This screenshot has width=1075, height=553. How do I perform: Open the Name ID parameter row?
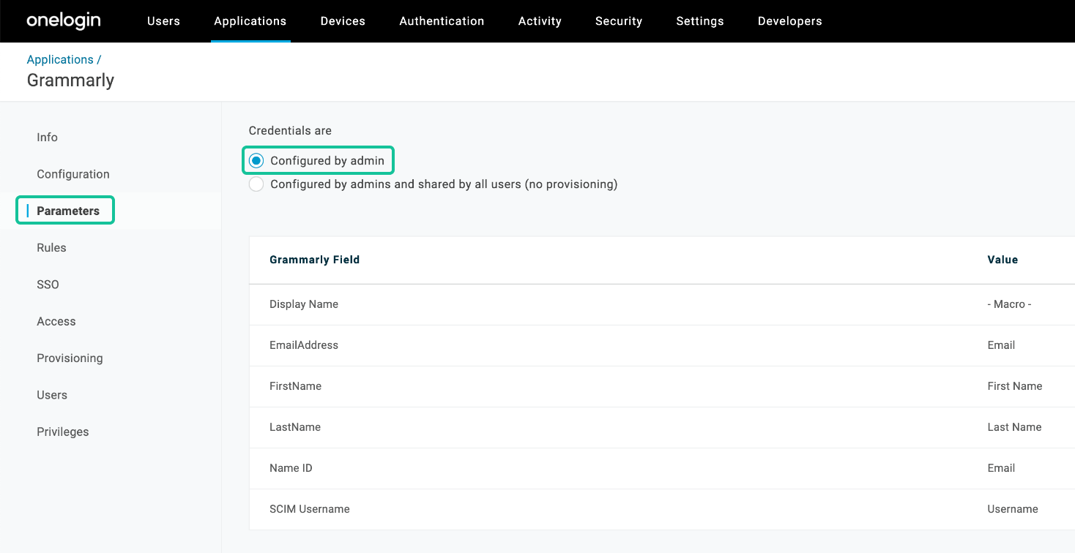click(662, 468)
